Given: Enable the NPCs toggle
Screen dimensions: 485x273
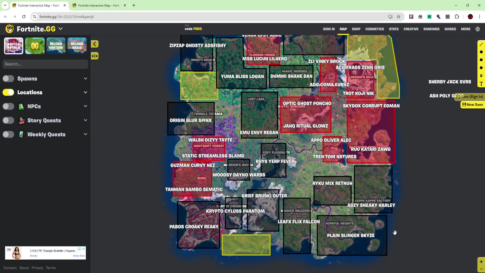Looking at the screenshot, I should [x=8, y=106].
